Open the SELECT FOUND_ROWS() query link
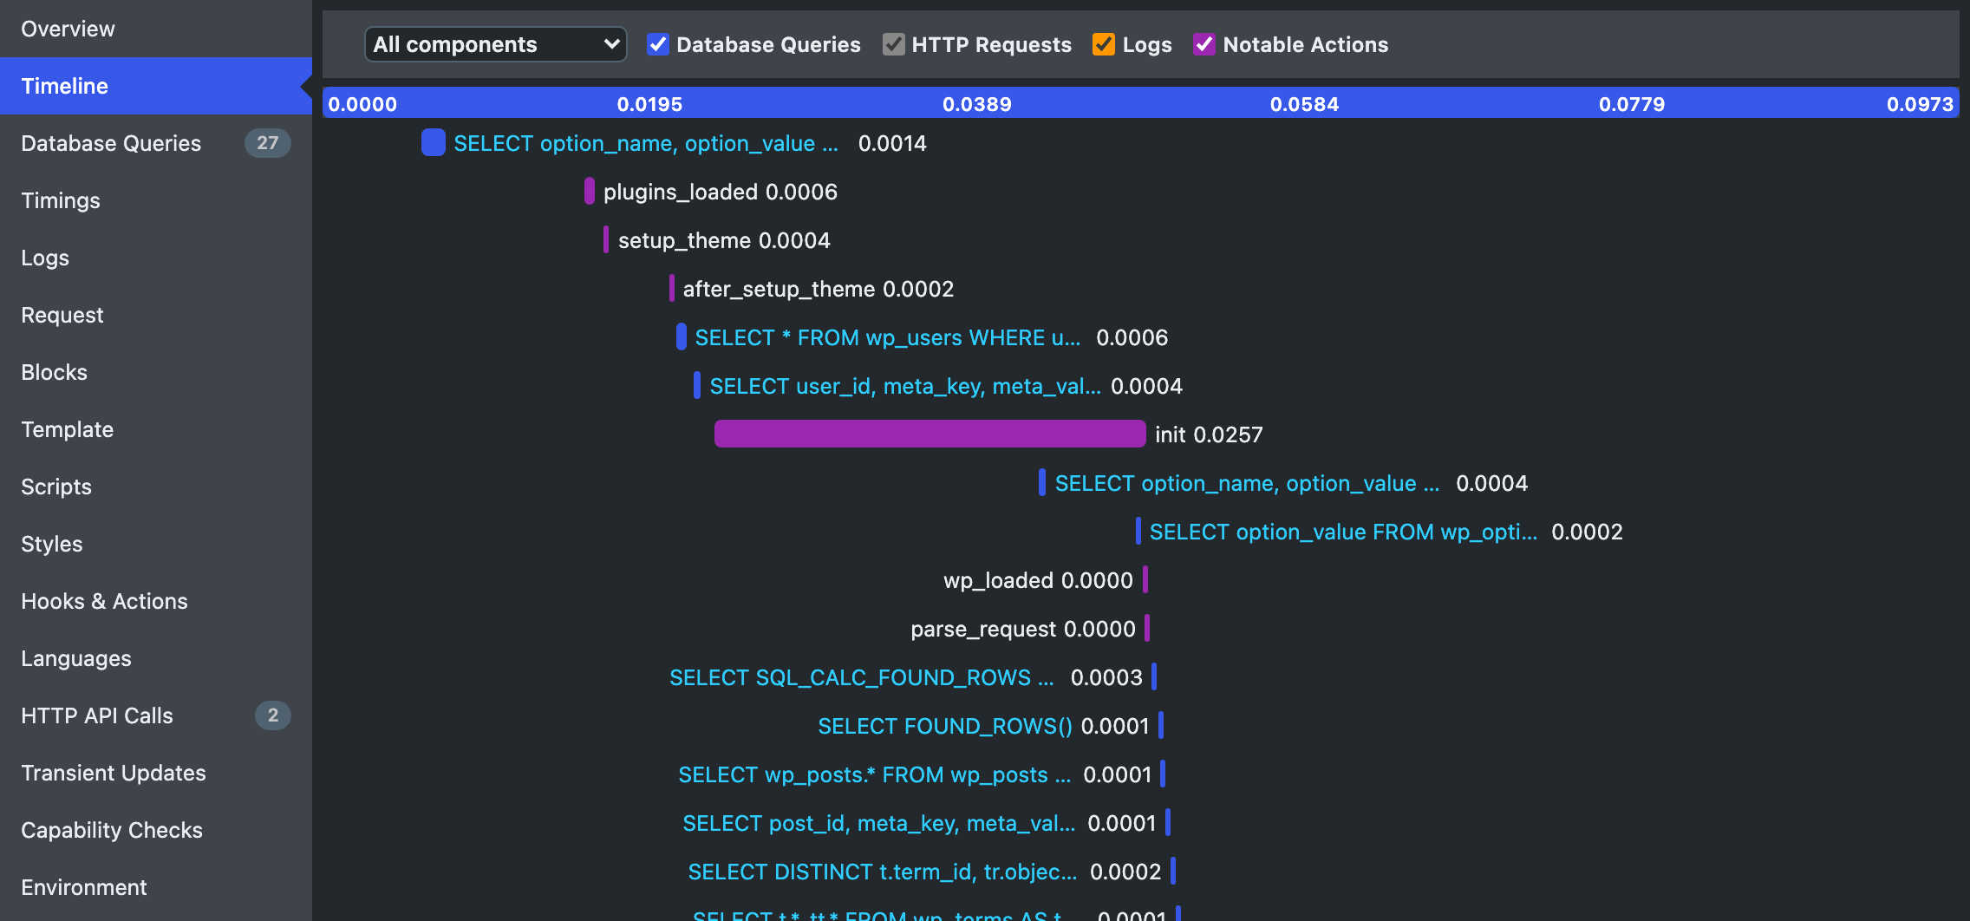The width and height of the screenshot is (1970, 921). click(944, 726)
